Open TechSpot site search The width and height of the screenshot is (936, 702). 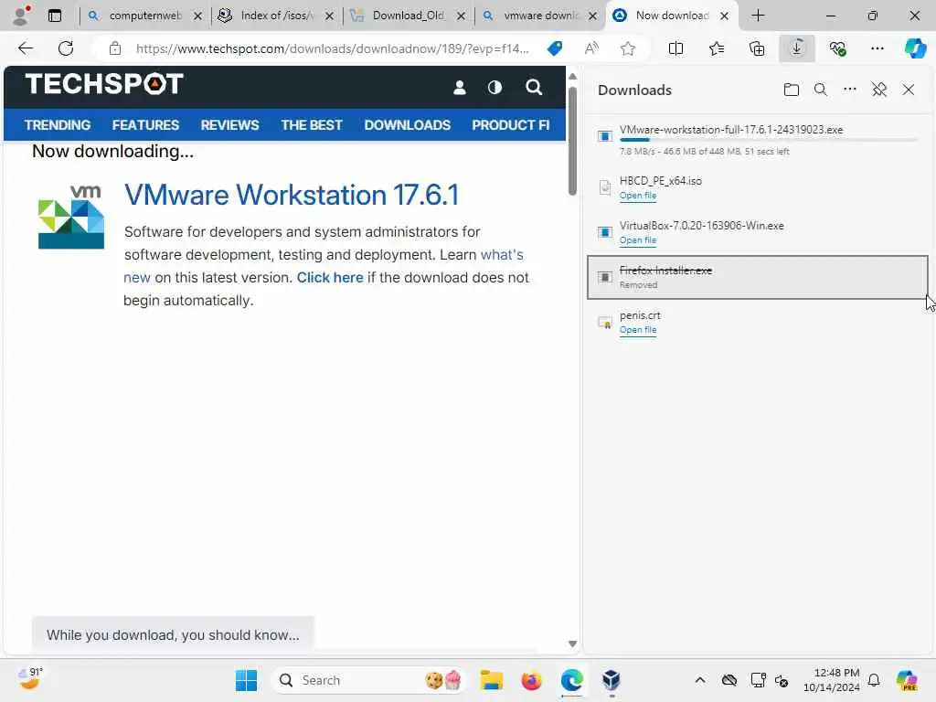point(534,88)
